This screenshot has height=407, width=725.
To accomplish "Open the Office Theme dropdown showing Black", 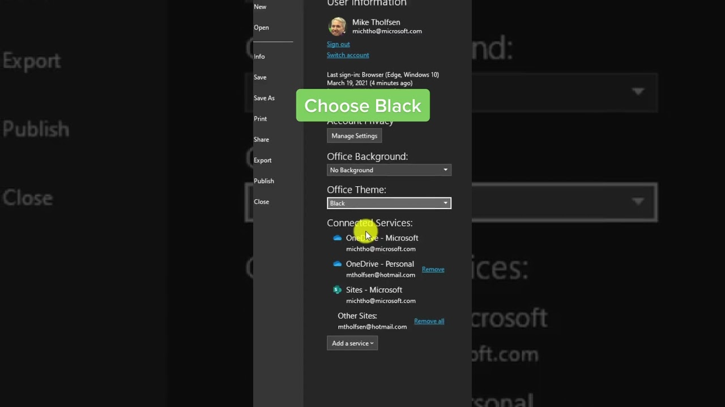I will click(x=389, y=203).
